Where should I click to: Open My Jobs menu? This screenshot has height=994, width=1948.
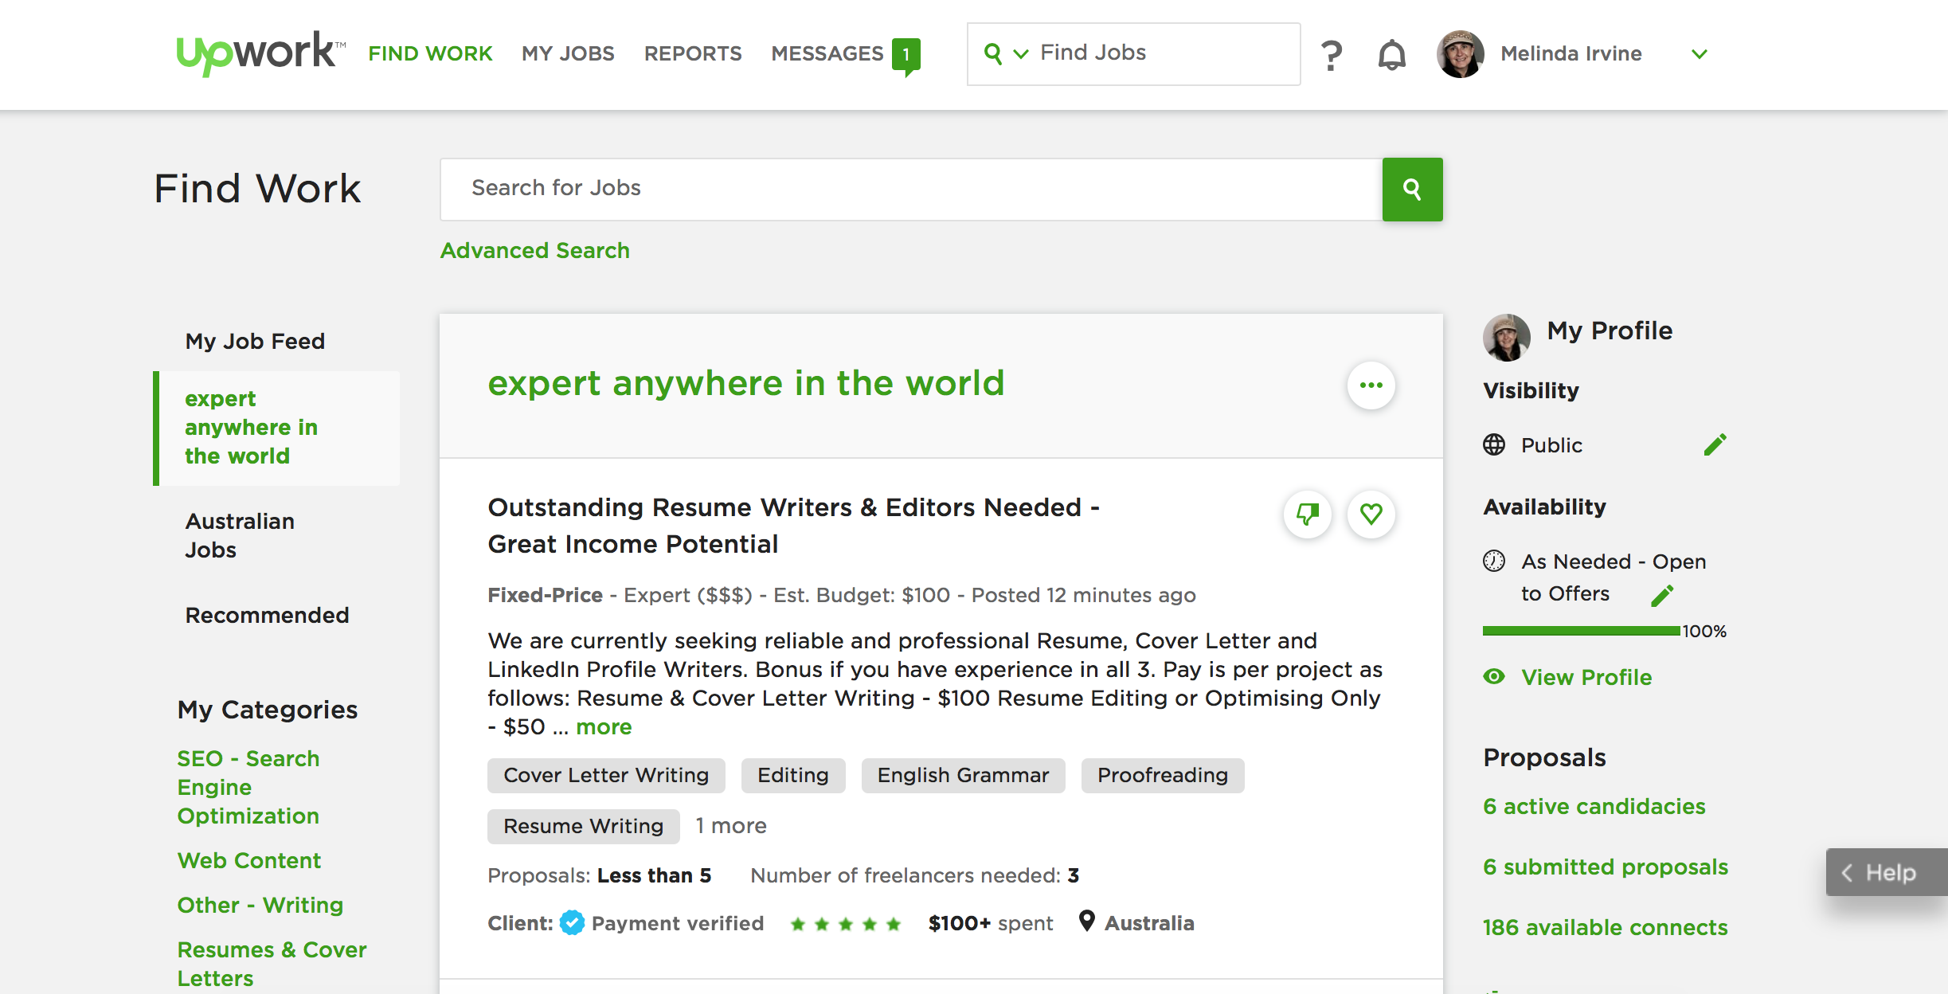click(x=568, y=53)
